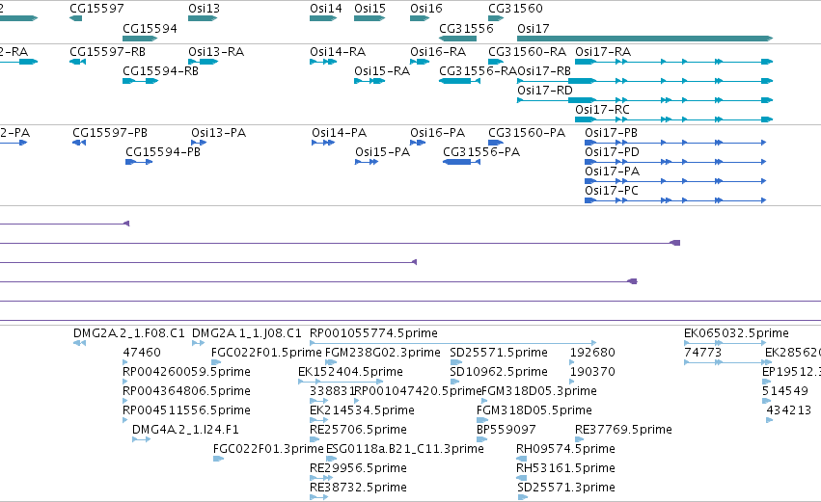Select SD10962.5prime feature
This screenshot has width=821, height=502.
(499, 372)
